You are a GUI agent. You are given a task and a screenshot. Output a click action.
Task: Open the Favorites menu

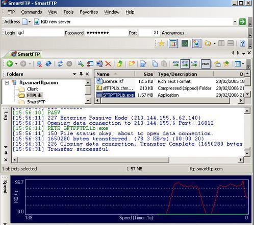point(89,12)
